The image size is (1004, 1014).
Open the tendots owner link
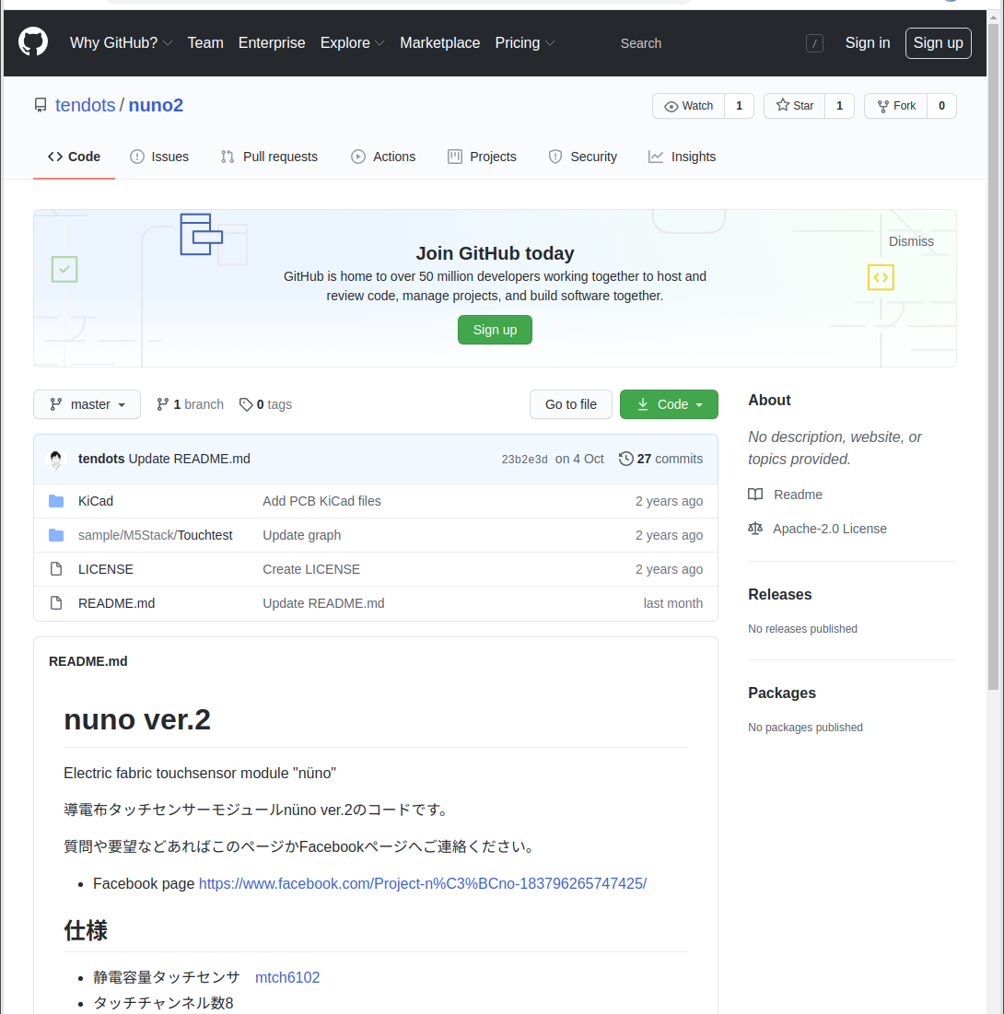[86, 105]
